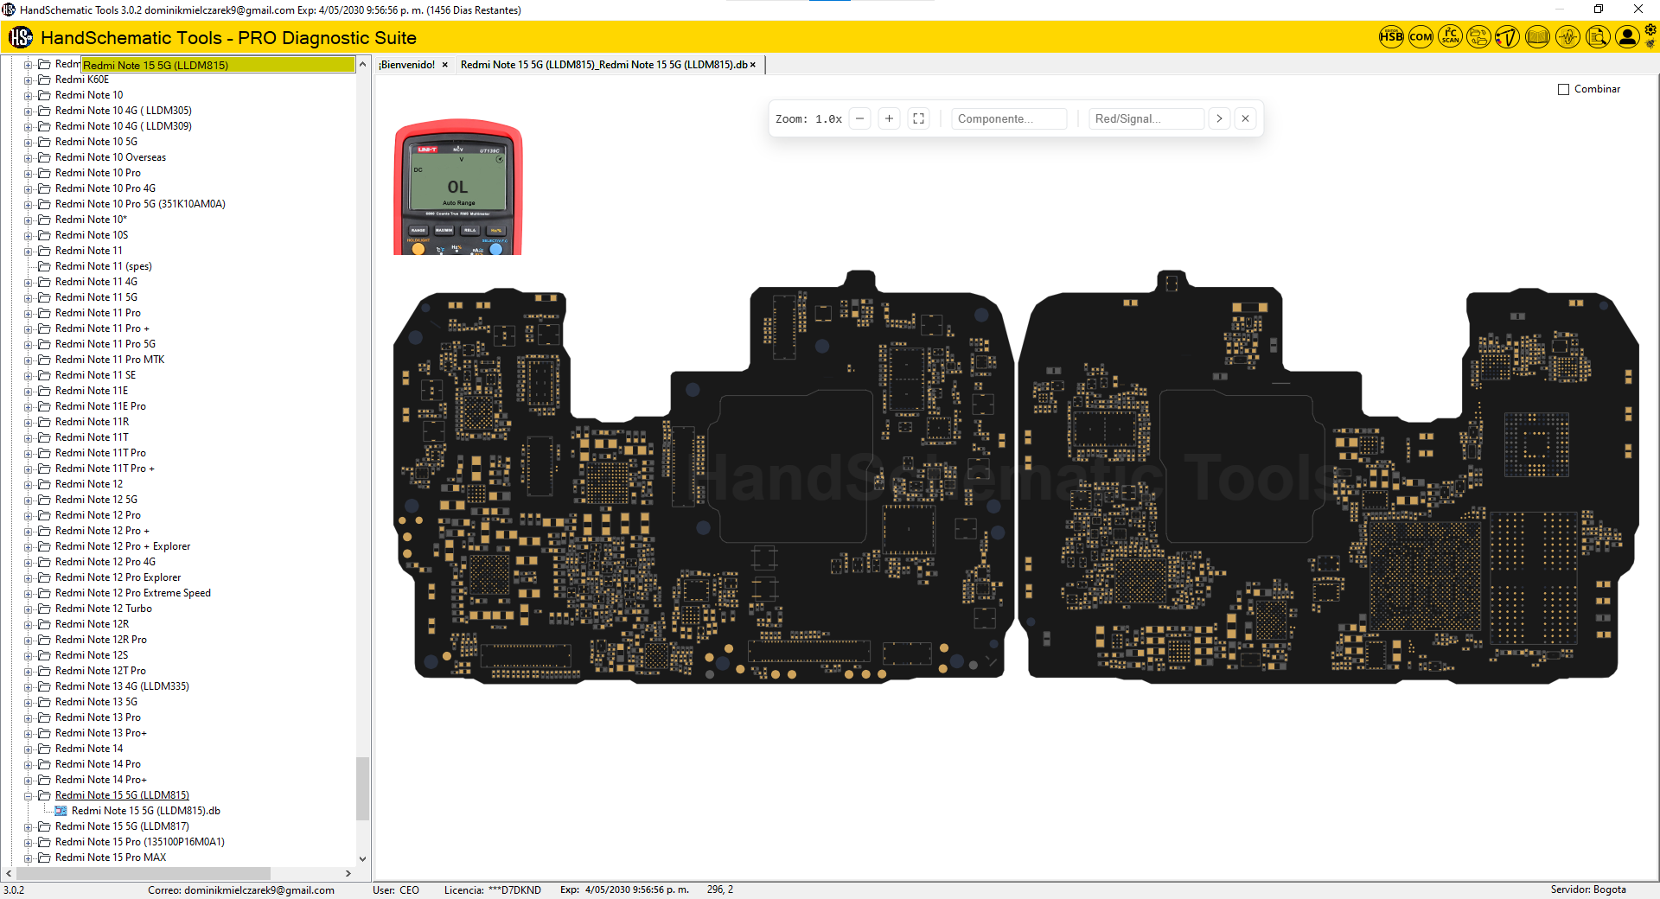Viewport: 1660px width, 899px height.
Task: Click the horizontal scroll right arrow
Action: point(348,873)
